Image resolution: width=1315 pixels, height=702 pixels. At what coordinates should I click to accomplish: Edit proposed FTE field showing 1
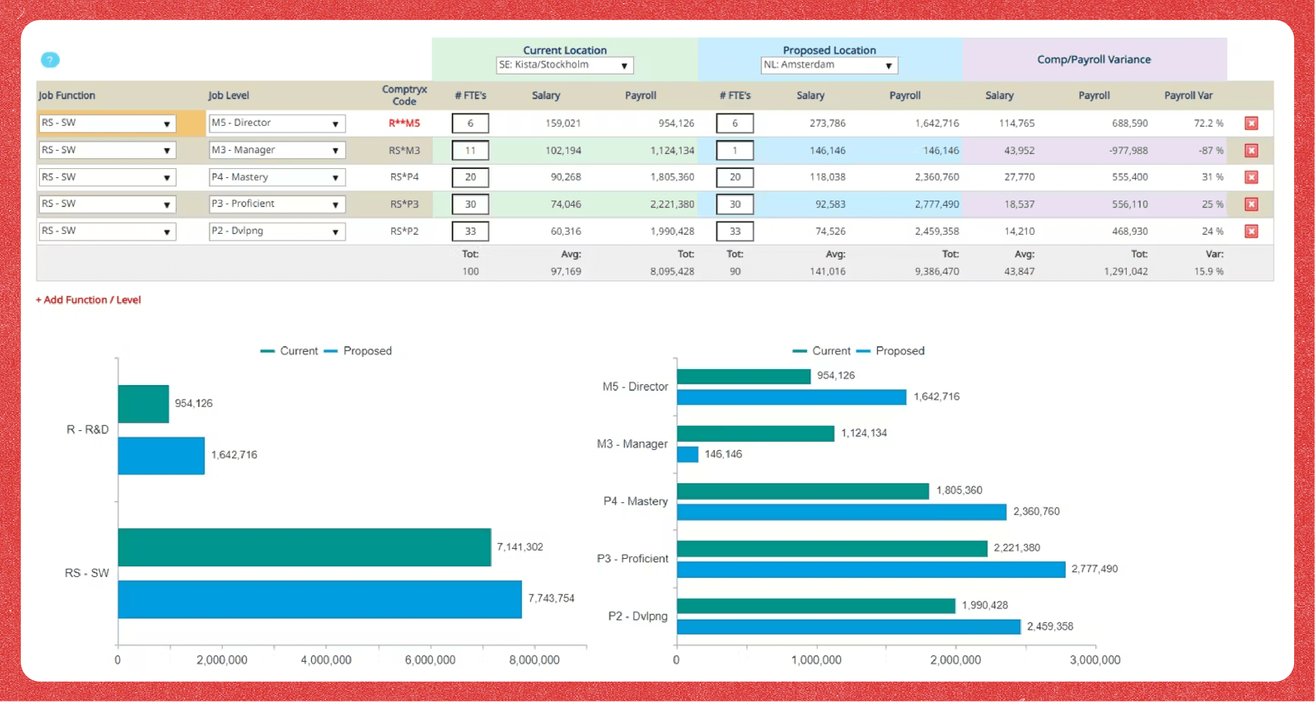735,150
